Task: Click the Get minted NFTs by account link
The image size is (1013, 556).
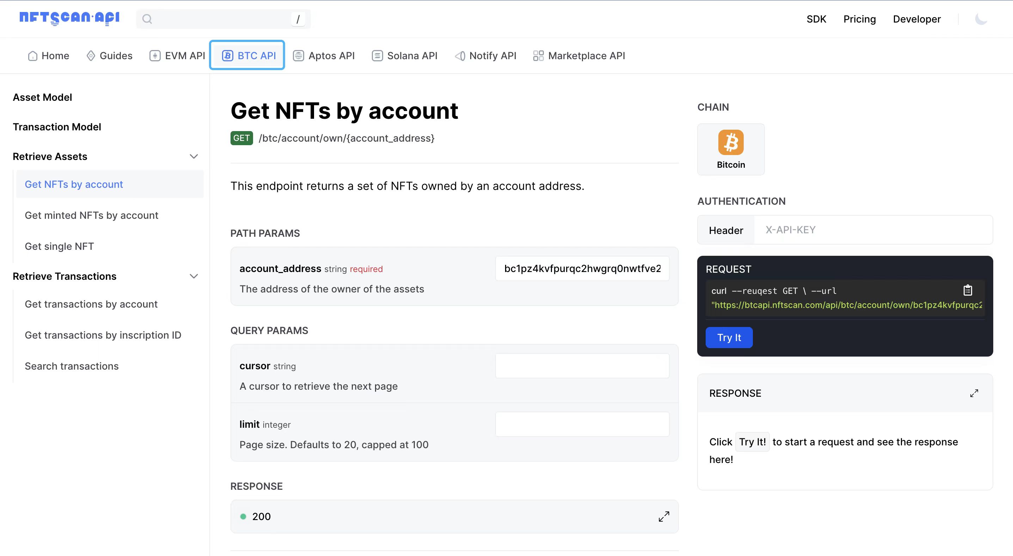Action: [91, 215]
